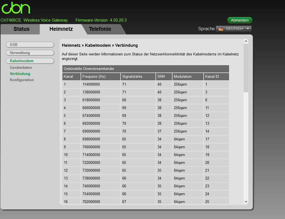This screenshot has height=219, width=285.
Task: Click the Abmelden button
Action: (x=240, y=20)
